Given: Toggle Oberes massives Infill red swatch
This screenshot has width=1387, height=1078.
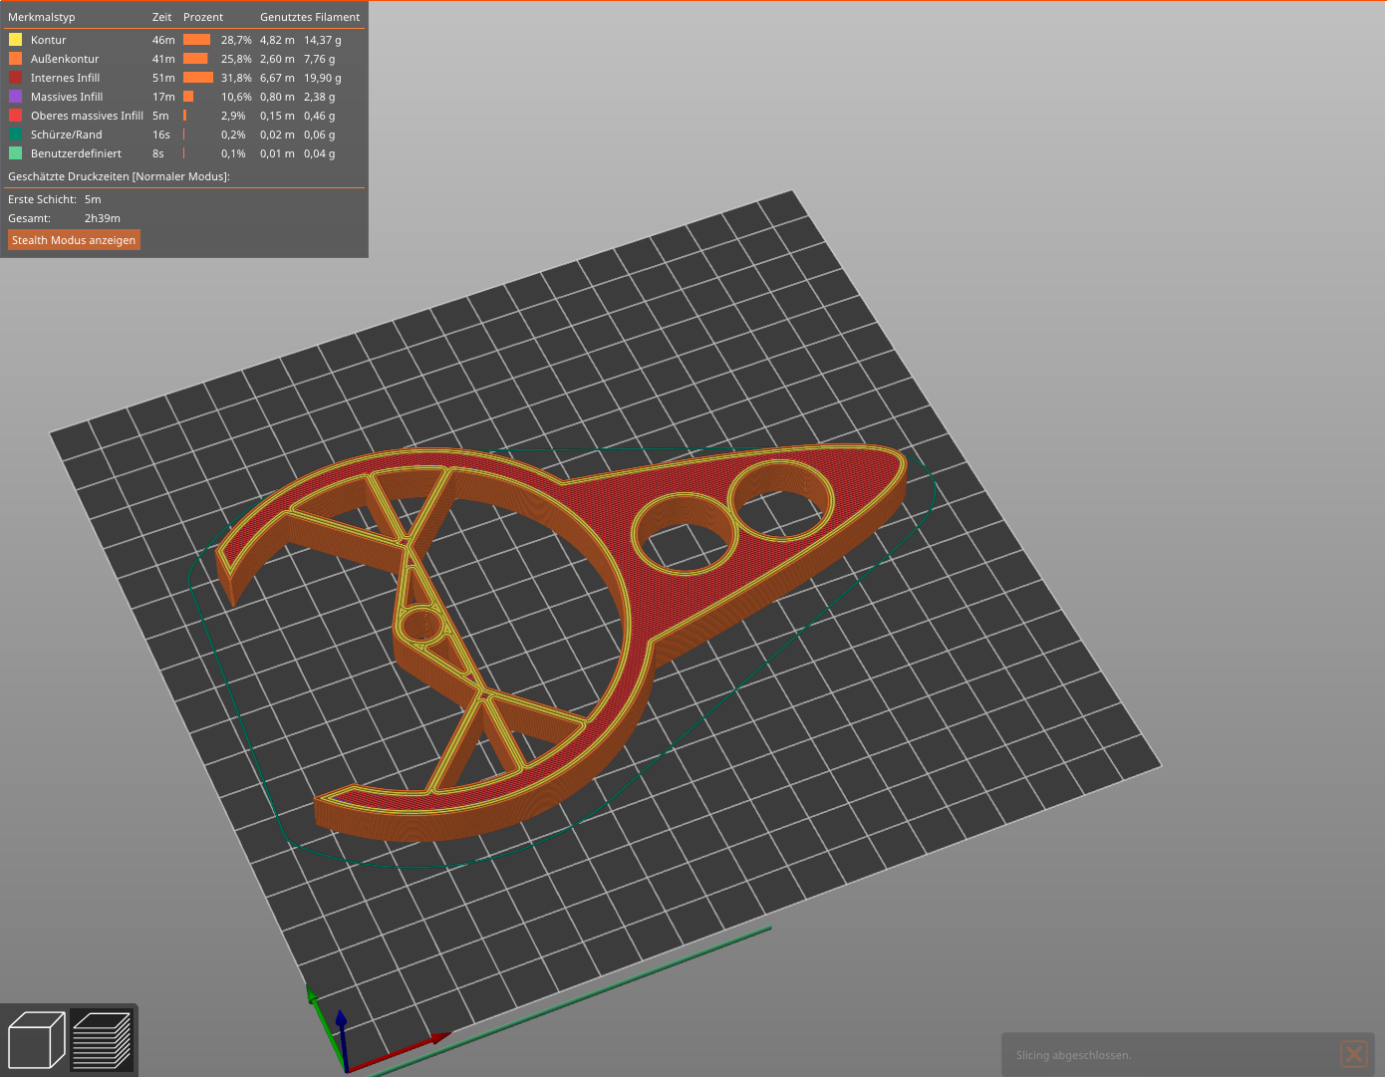Looking at the screenshot, I should pyautogui.click(x=15, y=116).
